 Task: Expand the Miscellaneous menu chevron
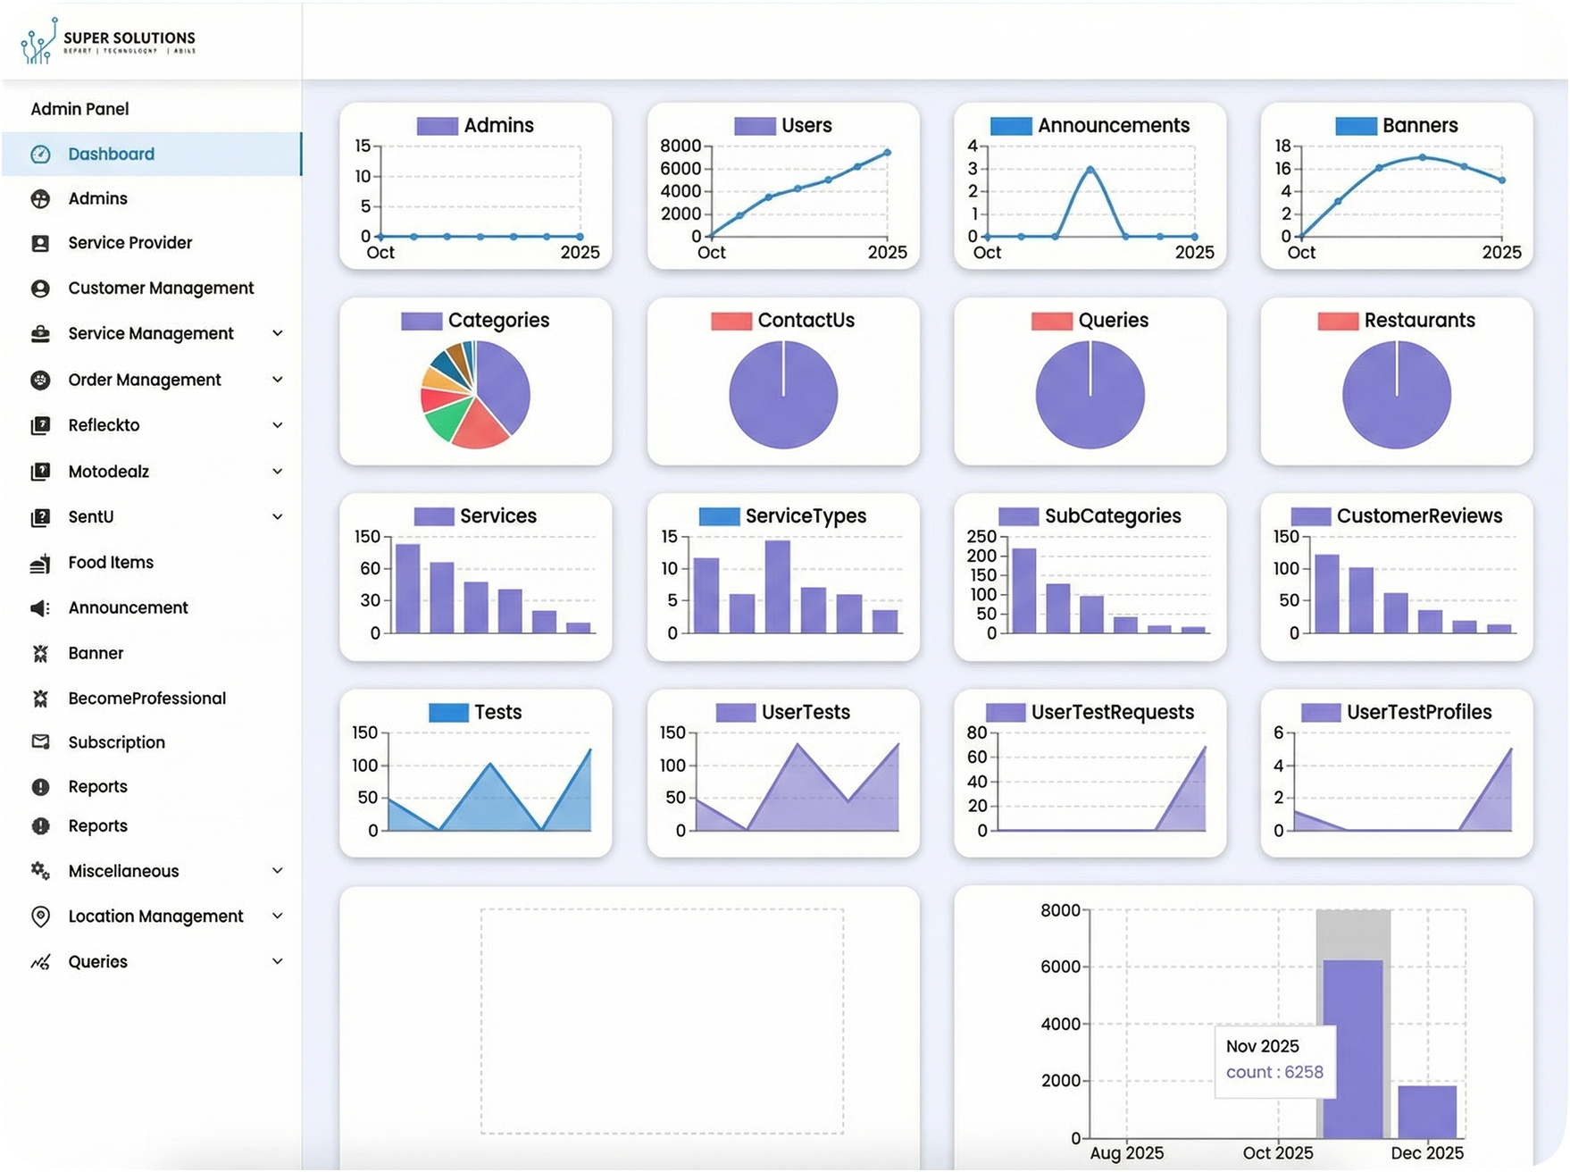(278, 871)
